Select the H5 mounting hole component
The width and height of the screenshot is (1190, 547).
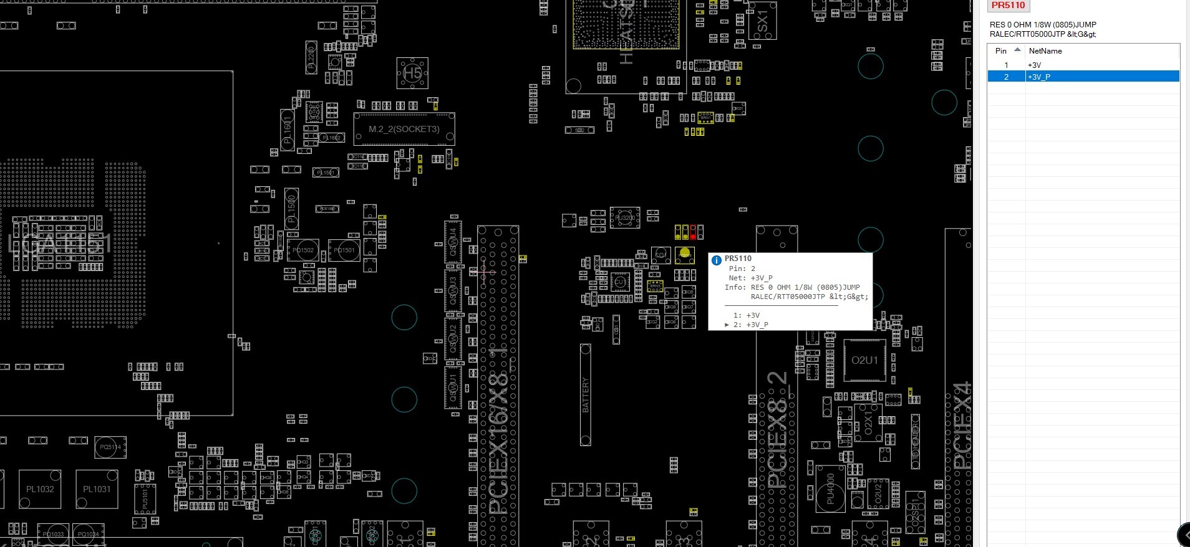pyautogui.click(x=412, y=74)
